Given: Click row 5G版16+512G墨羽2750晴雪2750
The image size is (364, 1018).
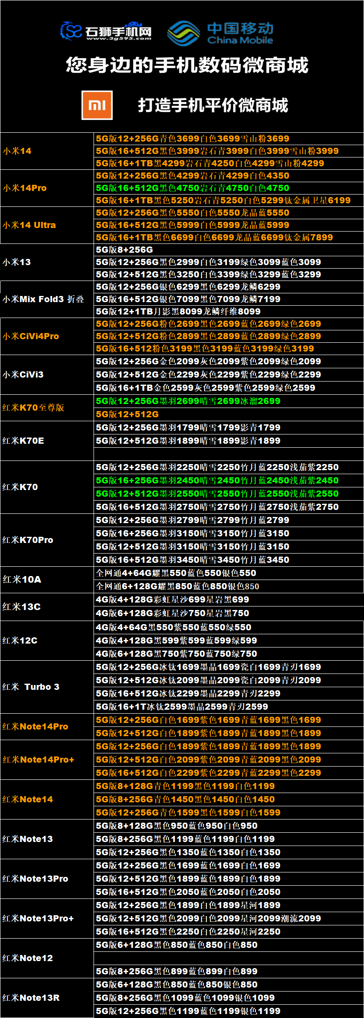Looking at the screenshot, I should [229, 507].
